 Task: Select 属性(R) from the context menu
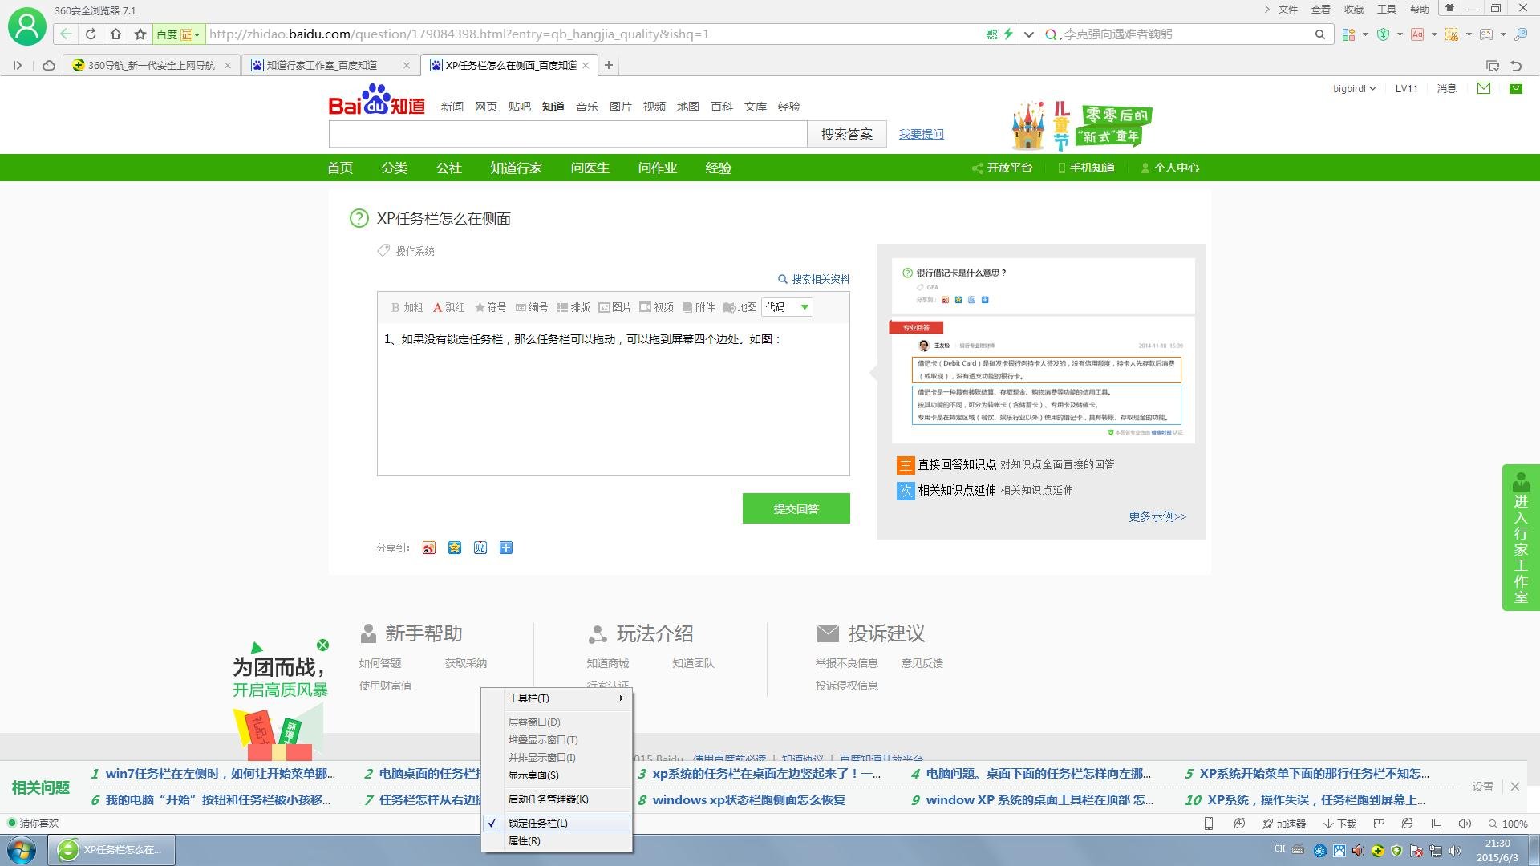click(525, 840)
